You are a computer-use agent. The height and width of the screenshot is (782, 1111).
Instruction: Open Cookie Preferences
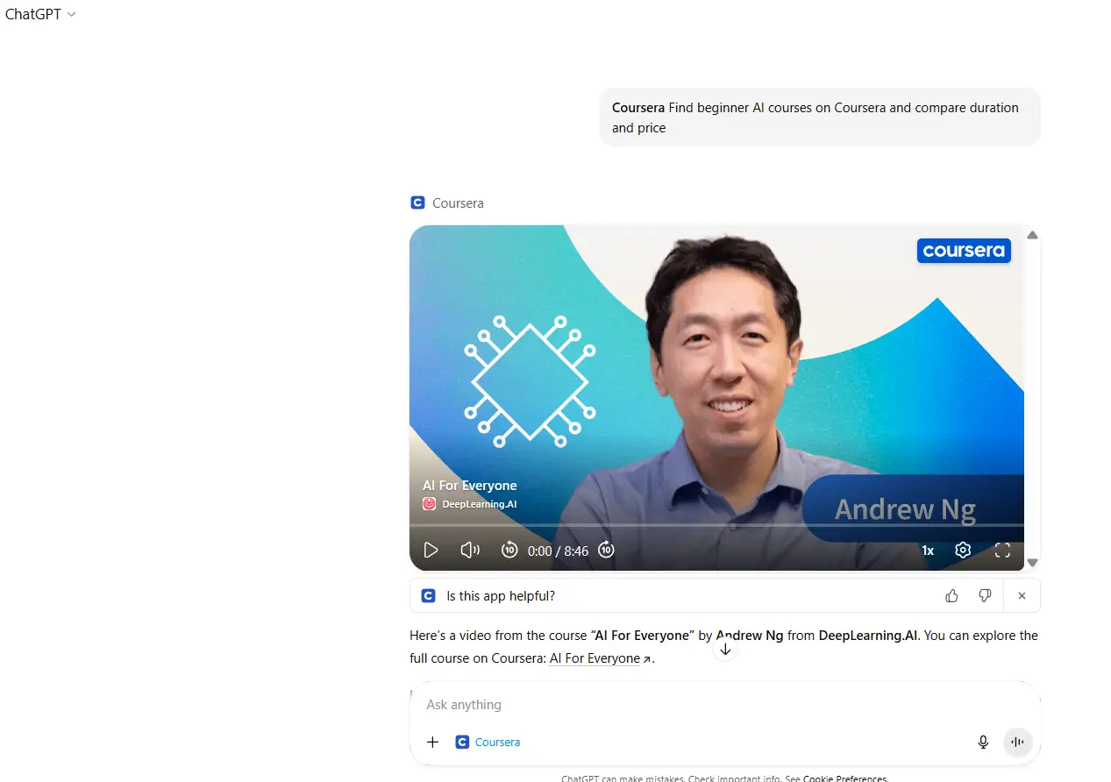click(844, 778)
